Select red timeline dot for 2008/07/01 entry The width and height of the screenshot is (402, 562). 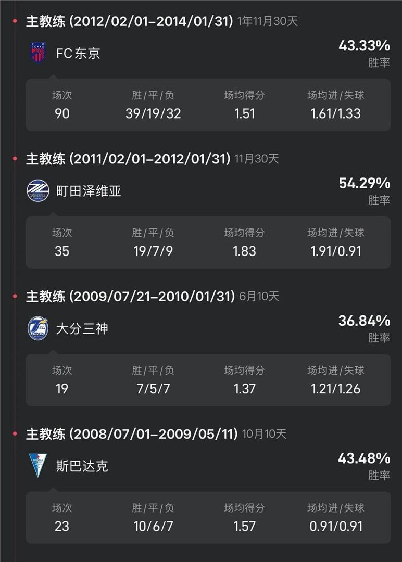15,433
